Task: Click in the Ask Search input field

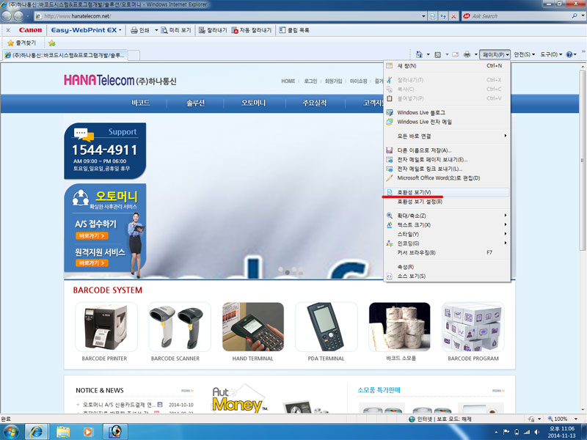Action: (520, 16)
